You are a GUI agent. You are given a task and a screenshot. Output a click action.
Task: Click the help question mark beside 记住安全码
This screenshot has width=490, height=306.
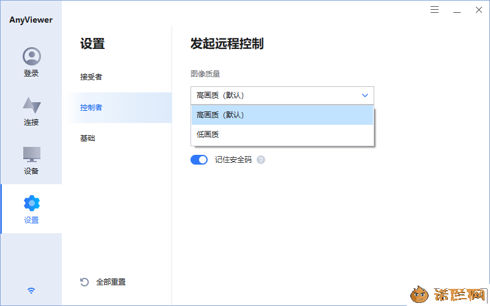click(261, 160)
